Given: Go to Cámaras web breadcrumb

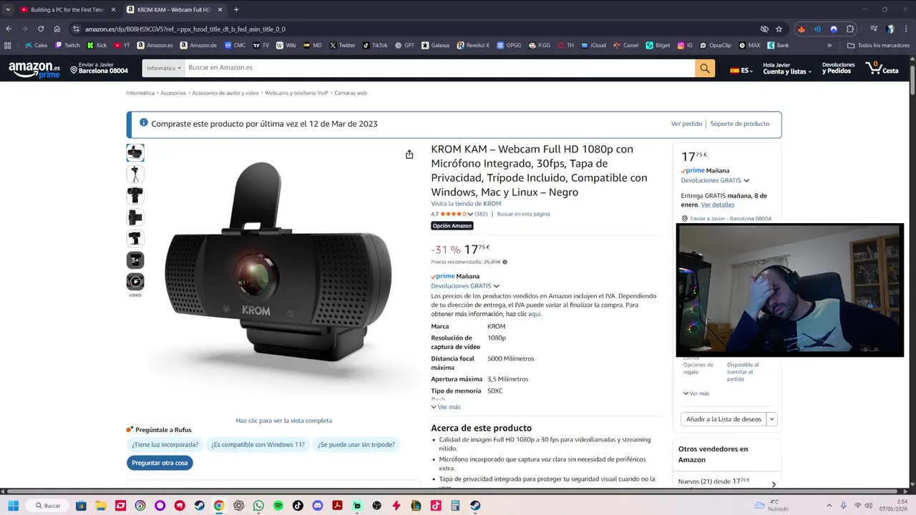Looking at the screenshot, I should pyautogui.click(x=351, y=93).
